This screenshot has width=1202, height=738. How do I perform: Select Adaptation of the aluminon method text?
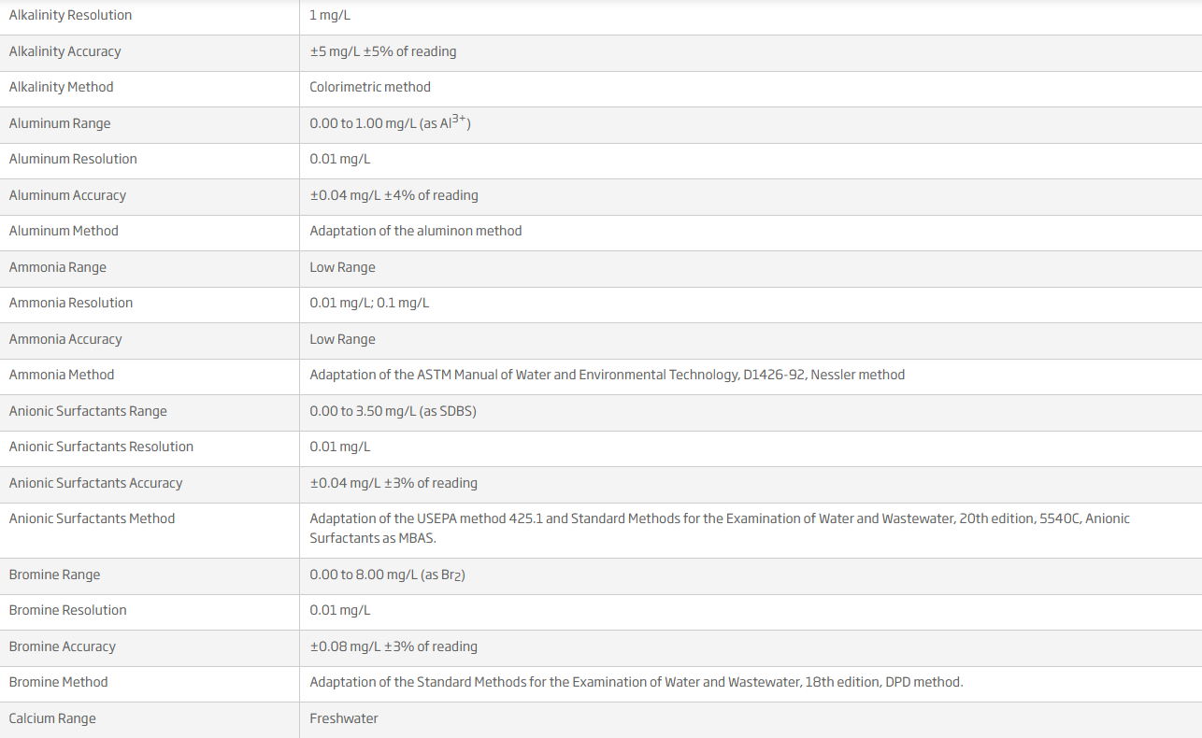coord(416,231)
